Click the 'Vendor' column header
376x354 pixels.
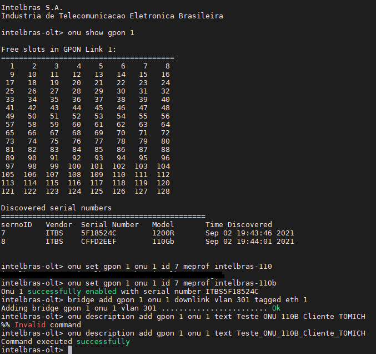[59, 225]
